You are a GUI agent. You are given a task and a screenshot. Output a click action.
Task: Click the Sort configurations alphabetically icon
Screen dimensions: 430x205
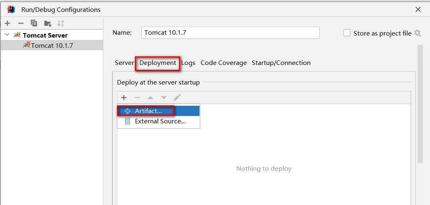60,23
